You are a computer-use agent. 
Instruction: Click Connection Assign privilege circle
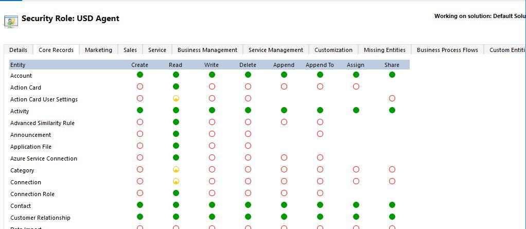click(x=356, y=181)
